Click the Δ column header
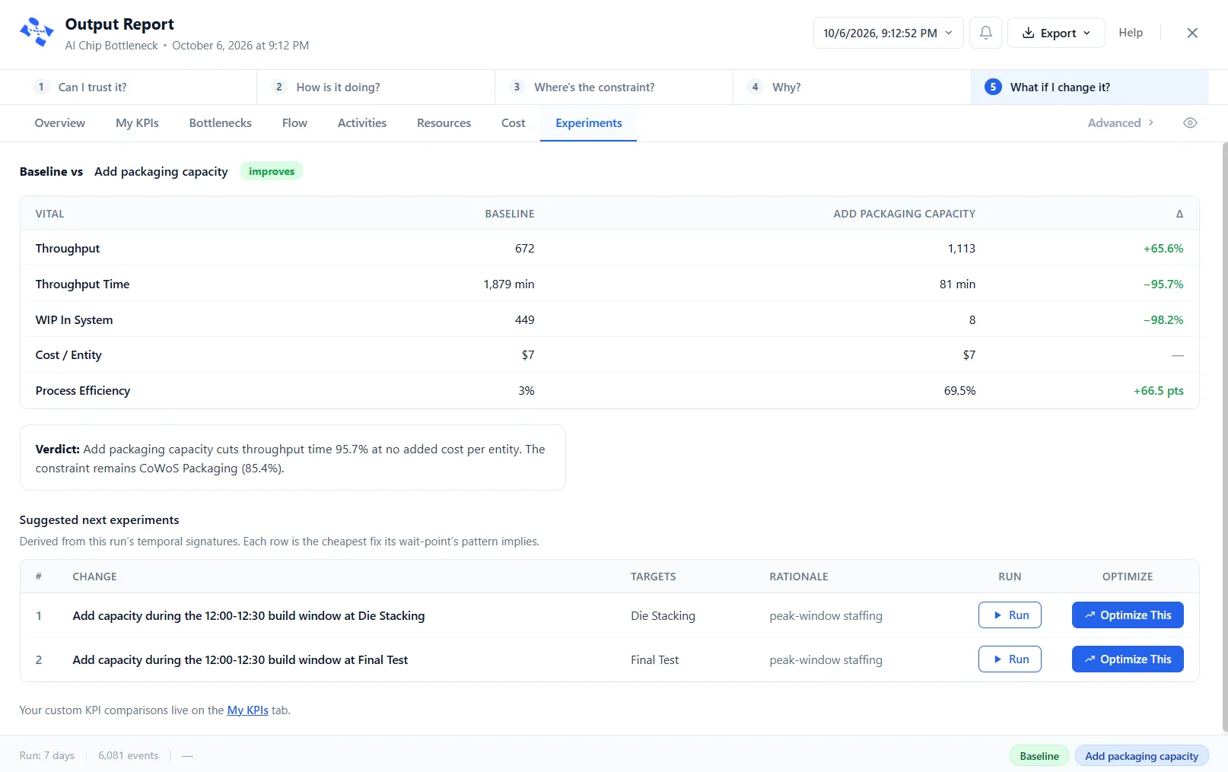The image size is (1228, 772). pos(1179,214)
